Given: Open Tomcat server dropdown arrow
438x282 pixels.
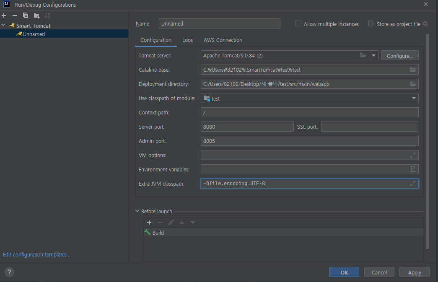Looking at the screenshot, I should [x=373, y=56].
